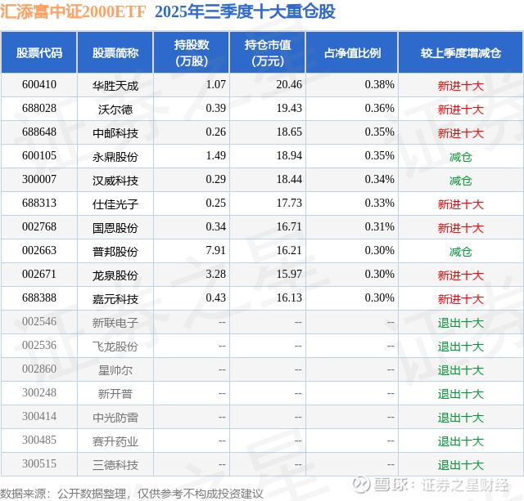Select stock code 002546
Viewport: 524px width, 501px height.
click(x=39, y=321)
